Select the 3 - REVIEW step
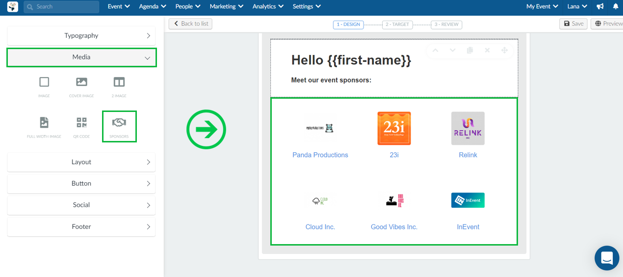The height and width of the screenshot is (277, 623). coord(446,25)
